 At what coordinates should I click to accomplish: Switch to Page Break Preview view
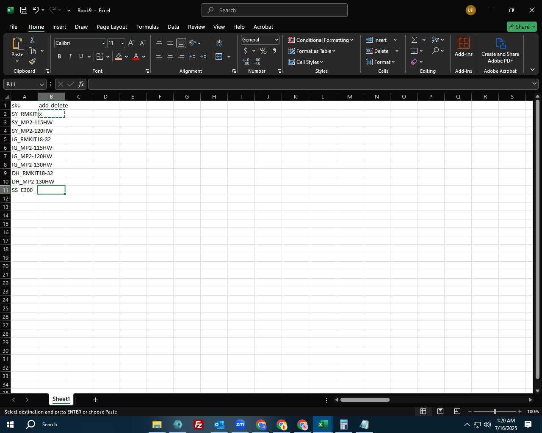pos(457,411)
